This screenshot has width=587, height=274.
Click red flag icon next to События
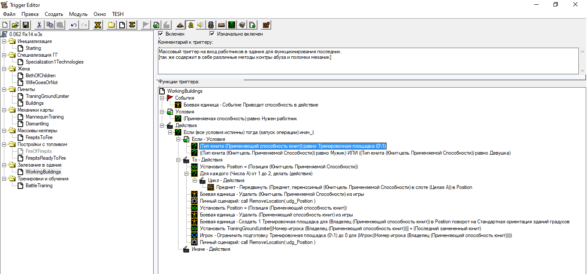coord(170,98)
